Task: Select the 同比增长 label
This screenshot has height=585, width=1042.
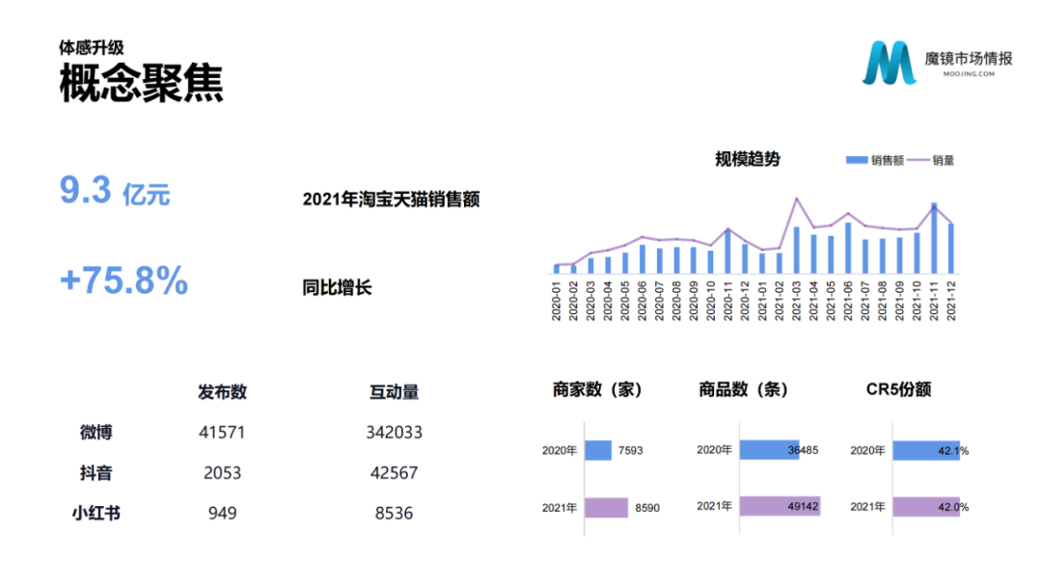Action: tap(337, 287)
